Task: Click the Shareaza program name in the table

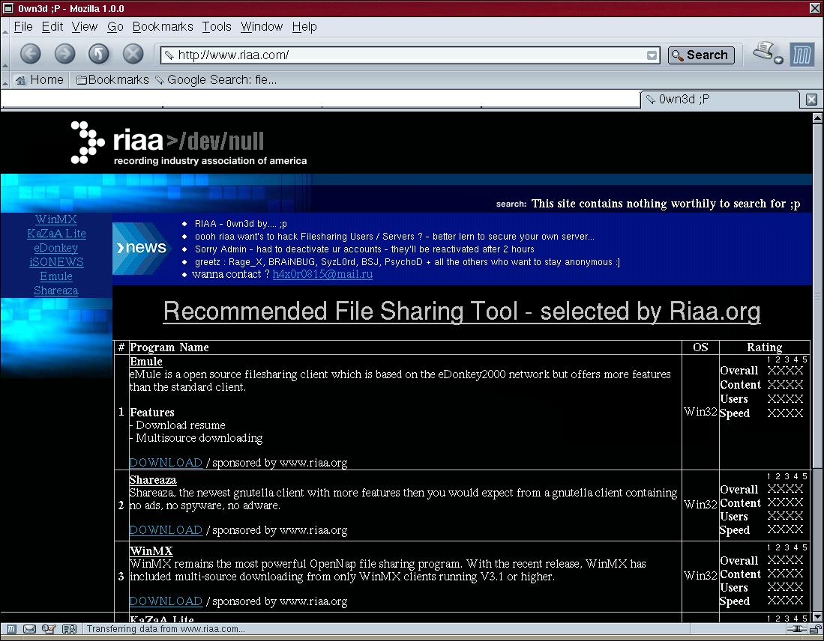Action: [x=153, y=480]
